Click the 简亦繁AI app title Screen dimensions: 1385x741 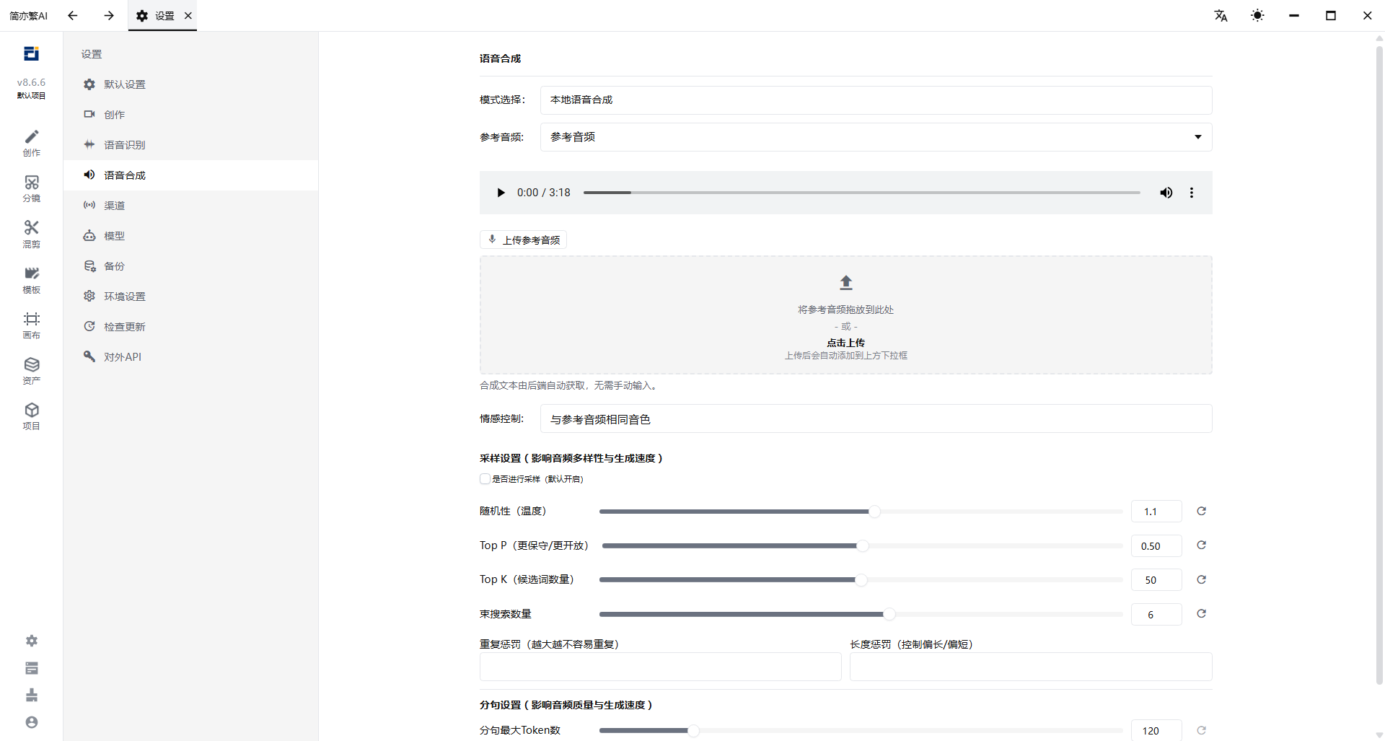pyautogui.click(x=28, y=15)
